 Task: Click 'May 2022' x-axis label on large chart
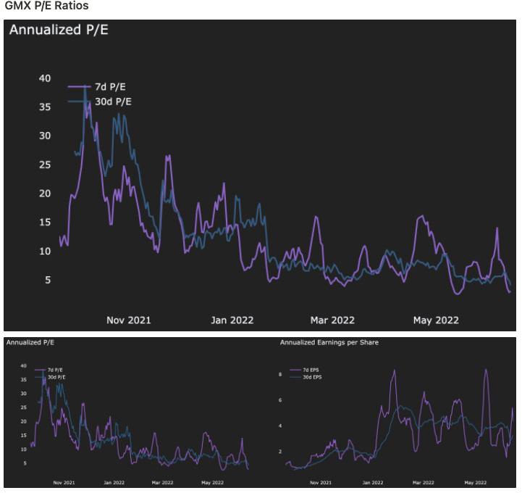[436, 320]
